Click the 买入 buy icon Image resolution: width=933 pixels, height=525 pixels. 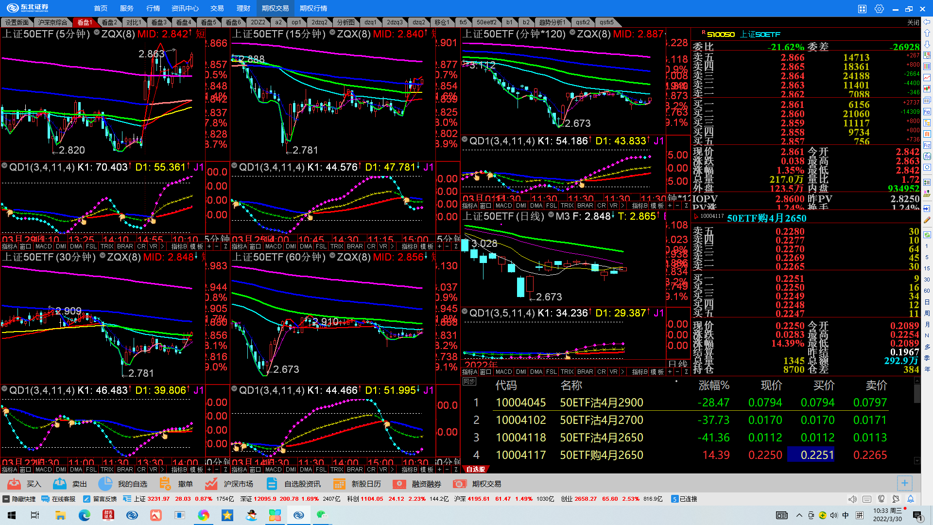[x=15, y=484]
